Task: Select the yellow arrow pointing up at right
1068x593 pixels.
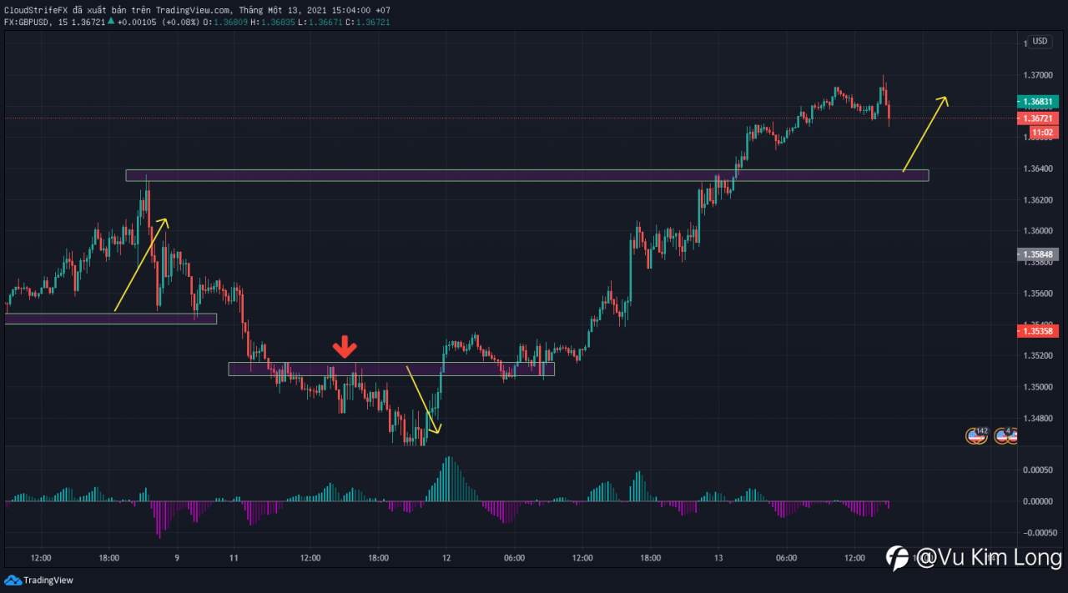Action: coord(925,134)
